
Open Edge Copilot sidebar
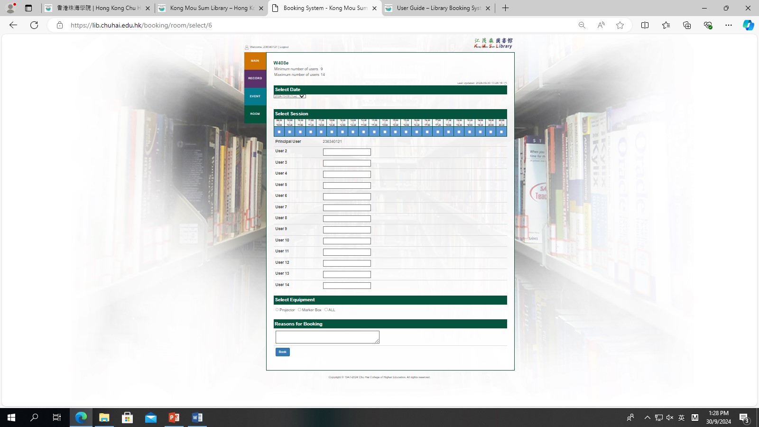tap(748, 25)
